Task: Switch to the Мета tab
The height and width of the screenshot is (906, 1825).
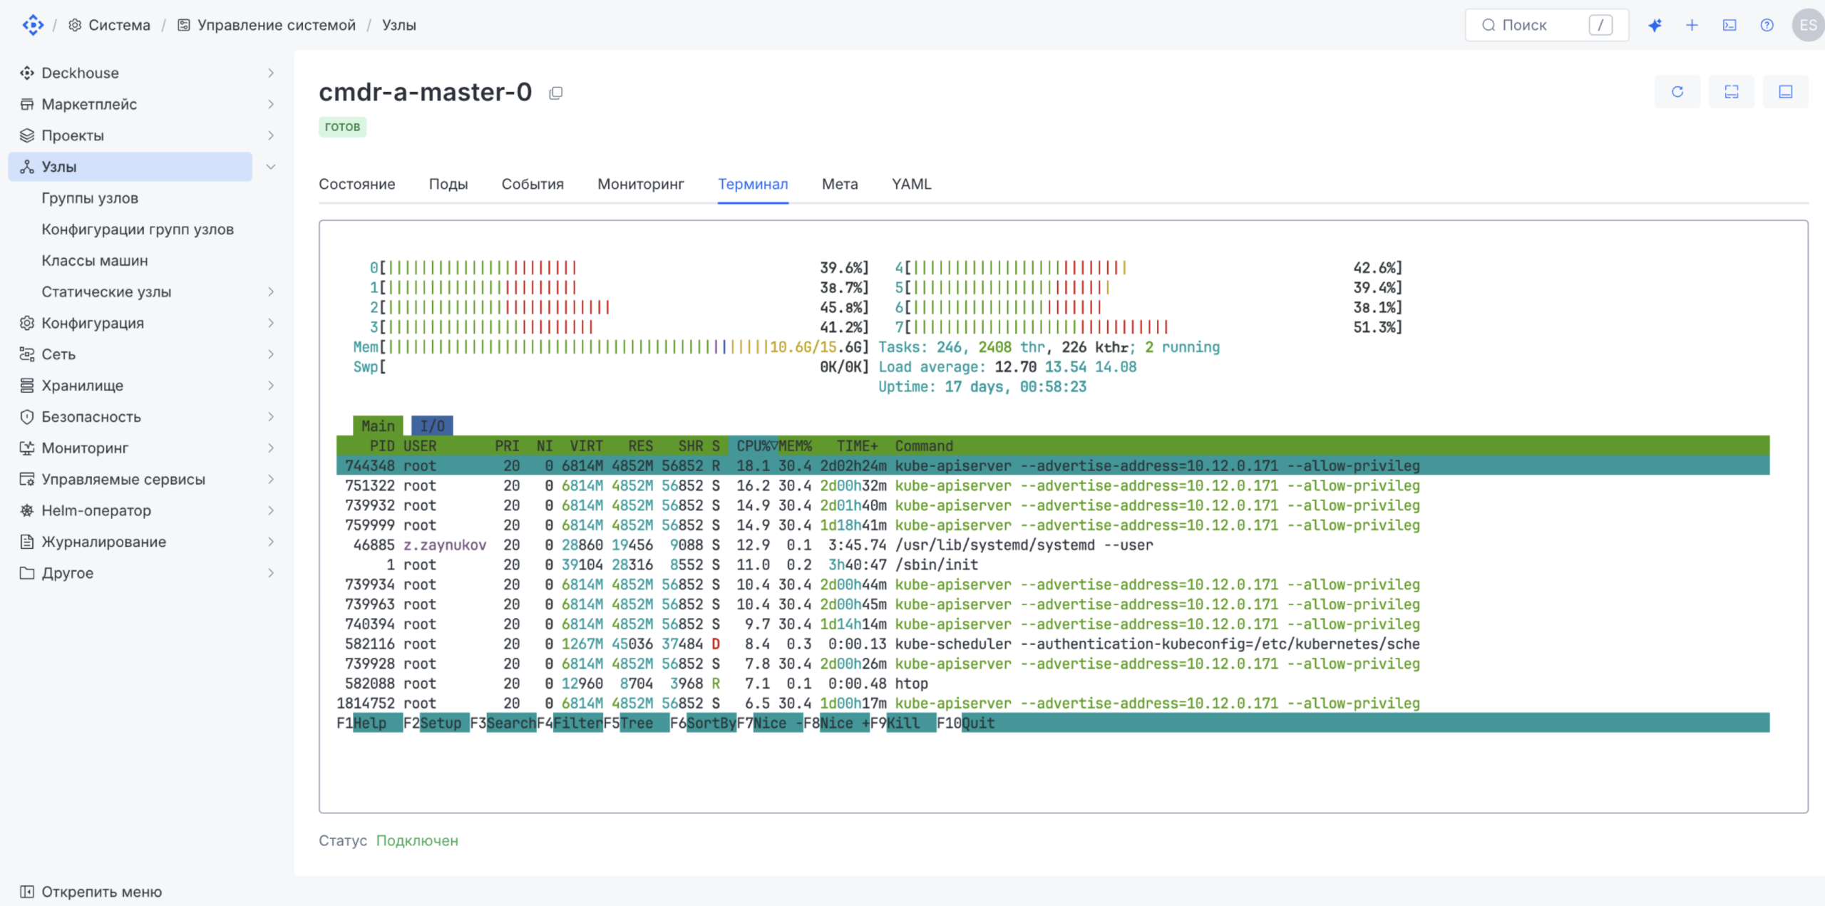Action: coord(840,184)
